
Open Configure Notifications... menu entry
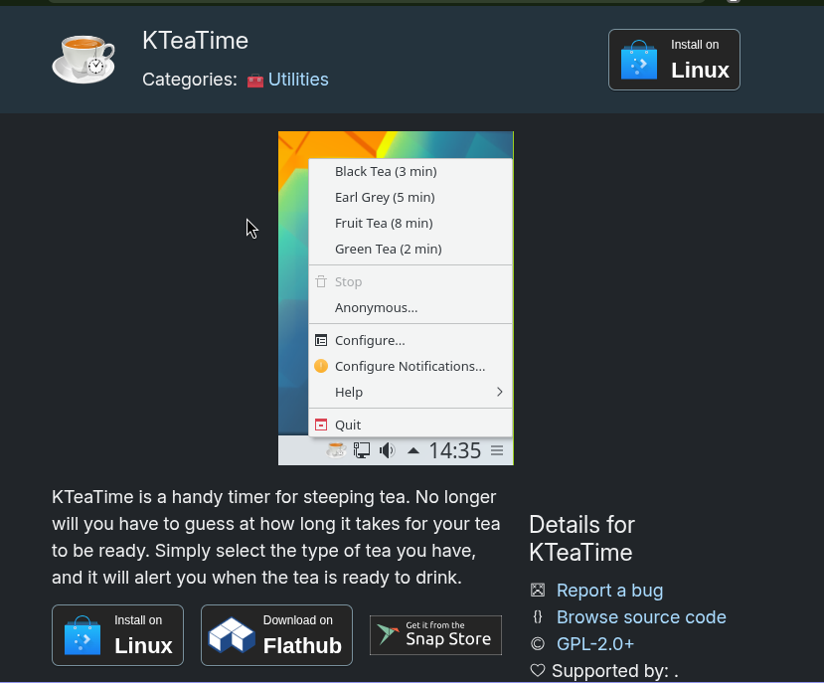pos(411,366)
